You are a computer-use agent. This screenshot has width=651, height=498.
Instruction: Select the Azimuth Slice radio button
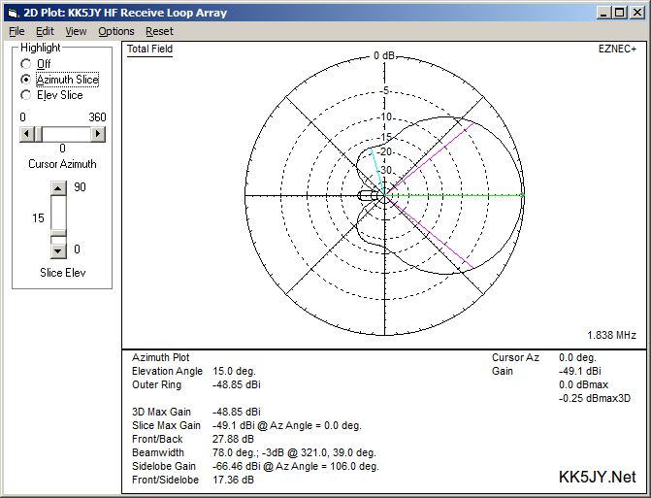(x=26, y=80)
